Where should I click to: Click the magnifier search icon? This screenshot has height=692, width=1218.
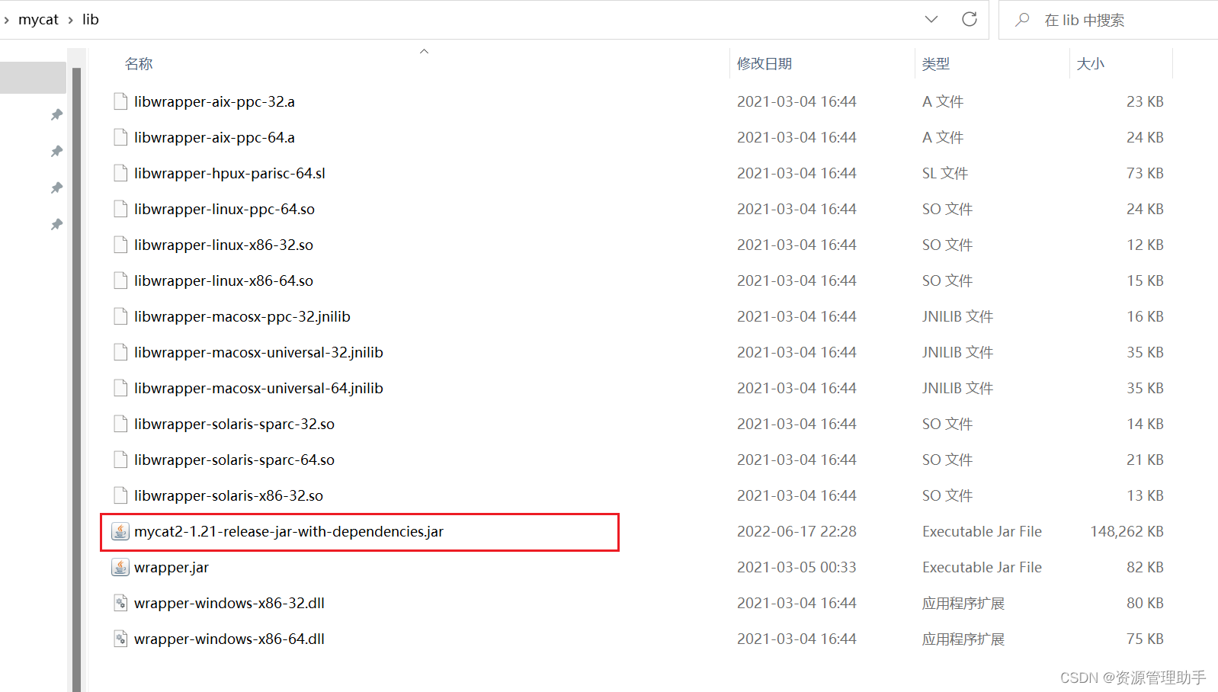pos(1022,20)
